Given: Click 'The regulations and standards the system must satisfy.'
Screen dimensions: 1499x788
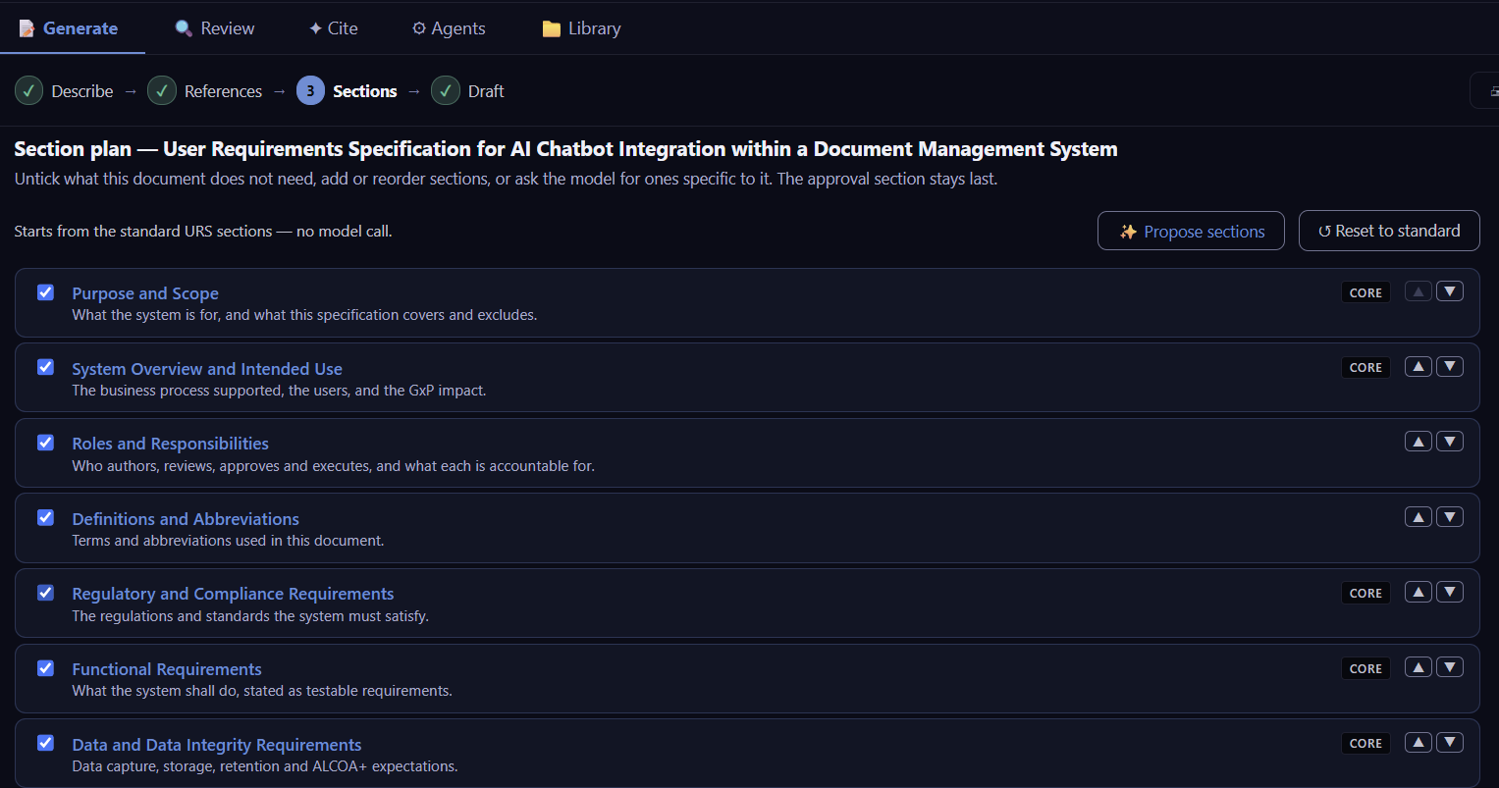Looking at the screenshot, I should (x=250, y=616).
